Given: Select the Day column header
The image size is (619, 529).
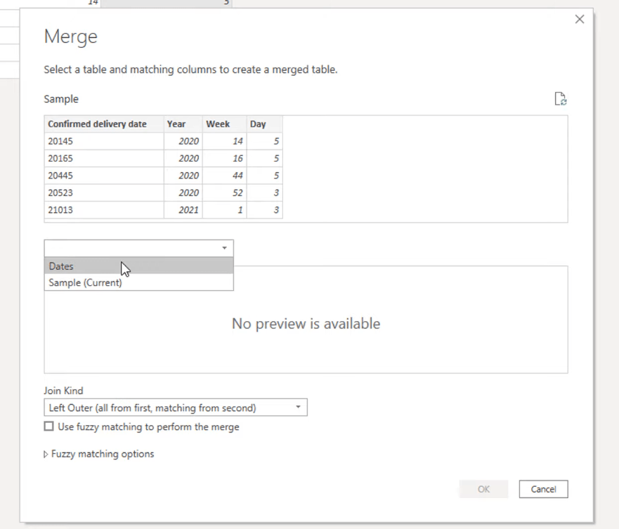Looking at the screenshot, I should click(264, 124).
